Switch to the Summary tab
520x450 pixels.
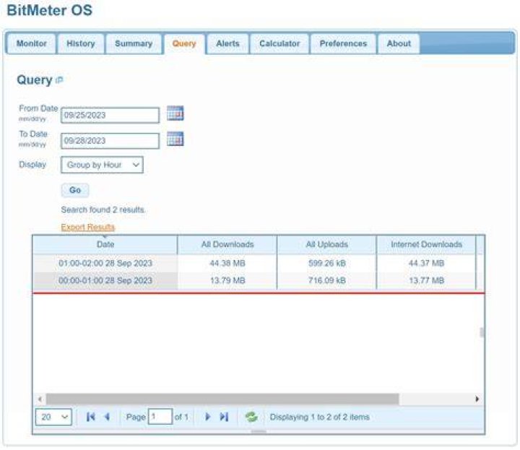coord(134,44)
